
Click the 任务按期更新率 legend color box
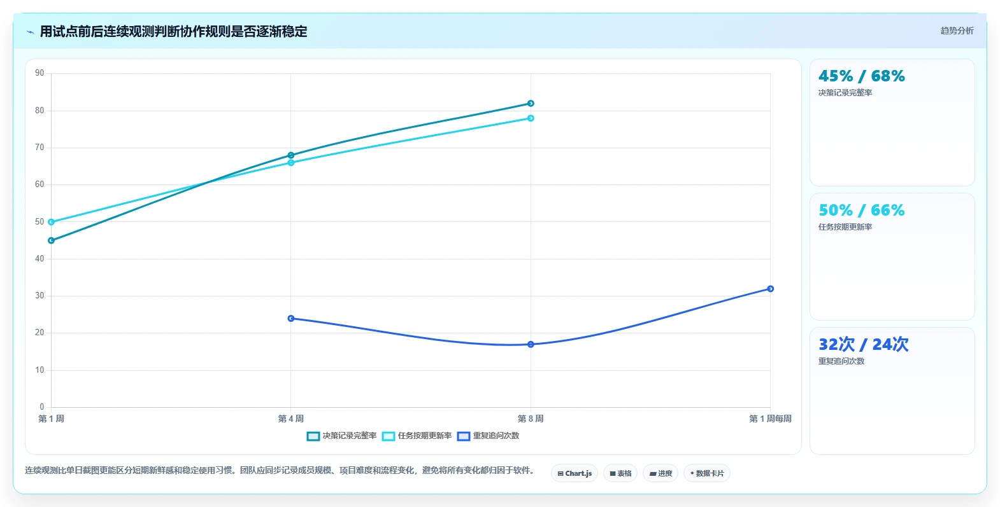389,436
